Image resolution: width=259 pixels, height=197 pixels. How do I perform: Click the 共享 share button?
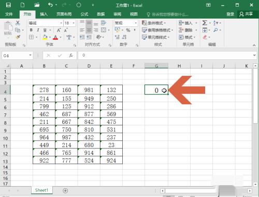(246, 14)
